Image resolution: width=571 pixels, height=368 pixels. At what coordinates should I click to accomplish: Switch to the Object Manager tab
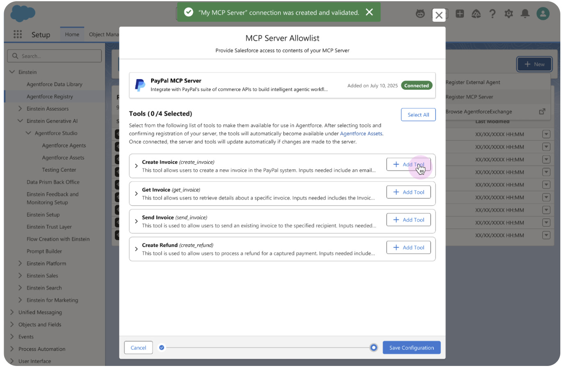coord(104,34)
